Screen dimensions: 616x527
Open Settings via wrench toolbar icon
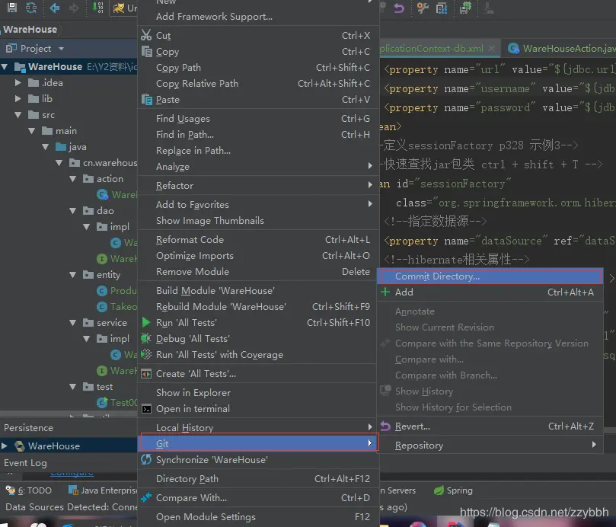423,8
